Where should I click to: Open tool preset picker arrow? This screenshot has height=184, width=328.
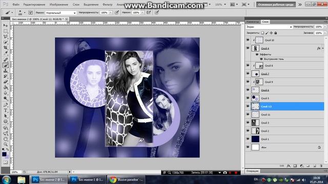12,13
